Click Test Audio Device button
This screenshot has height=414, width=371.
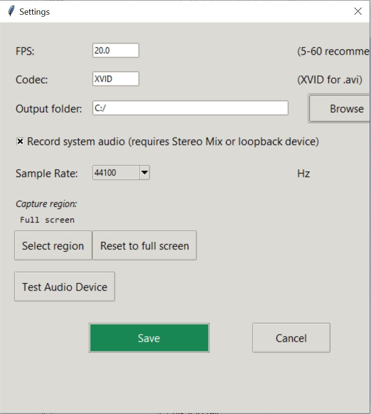(65, 287)
